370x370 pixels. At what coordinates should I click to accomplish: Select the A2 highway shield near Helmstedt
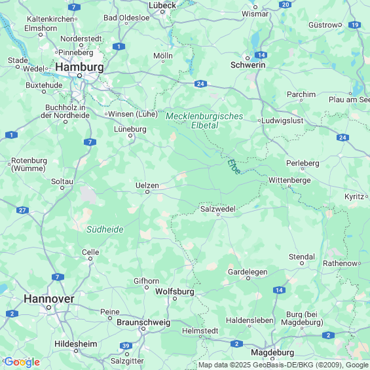click(x=236, y=344)
